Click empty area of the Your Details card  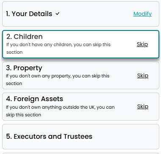[x=96, y=14]
